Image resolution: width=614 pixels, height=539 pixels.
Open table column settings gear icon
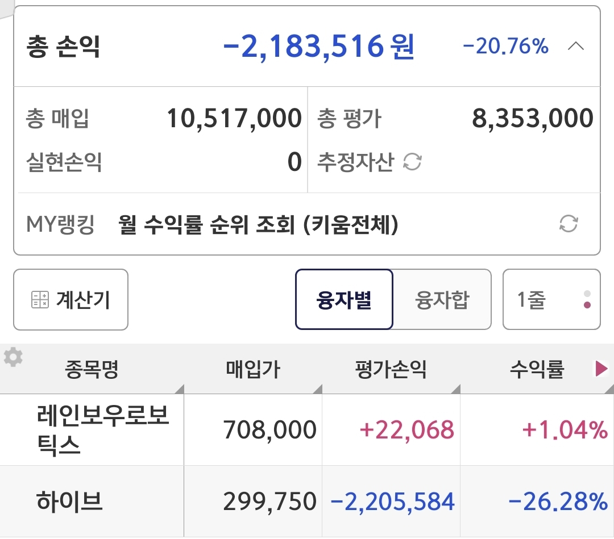point(13,357)
